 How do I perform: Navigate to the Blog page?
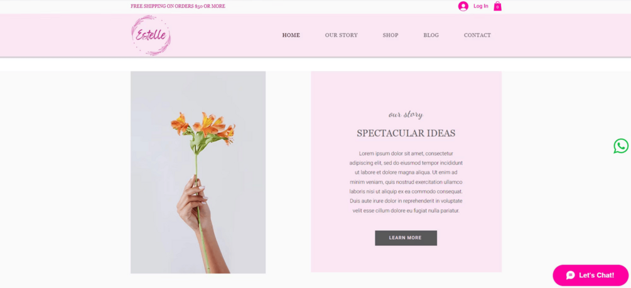coord(431,35)
